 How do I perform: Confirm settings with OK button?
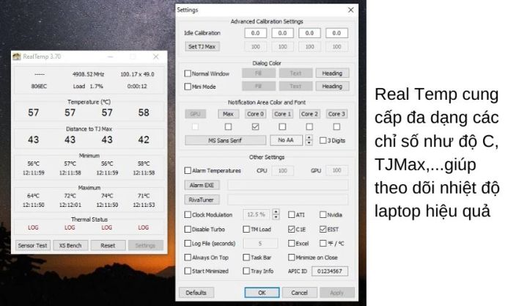pos(262,293)
